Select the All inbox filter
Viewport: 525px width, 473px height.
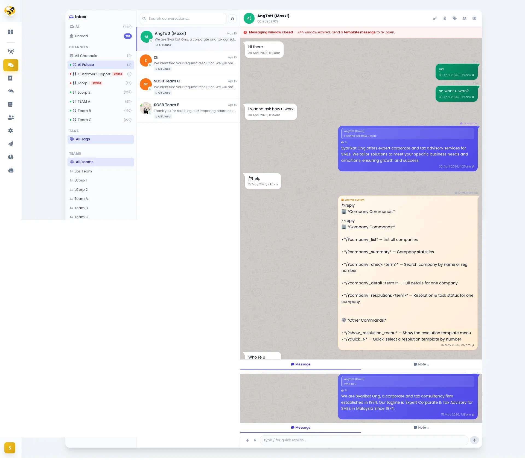coord(101,27)
